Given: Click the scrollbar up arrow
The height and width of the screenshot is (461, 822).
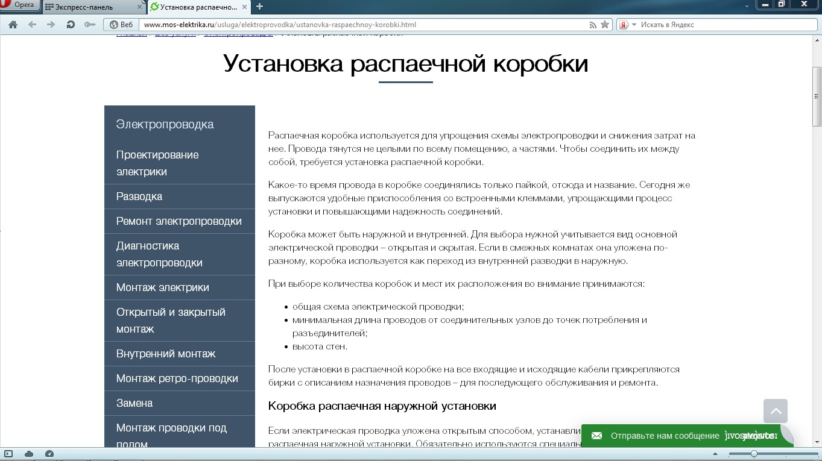Looking at the screenshot, I should (x=817, y=40).
